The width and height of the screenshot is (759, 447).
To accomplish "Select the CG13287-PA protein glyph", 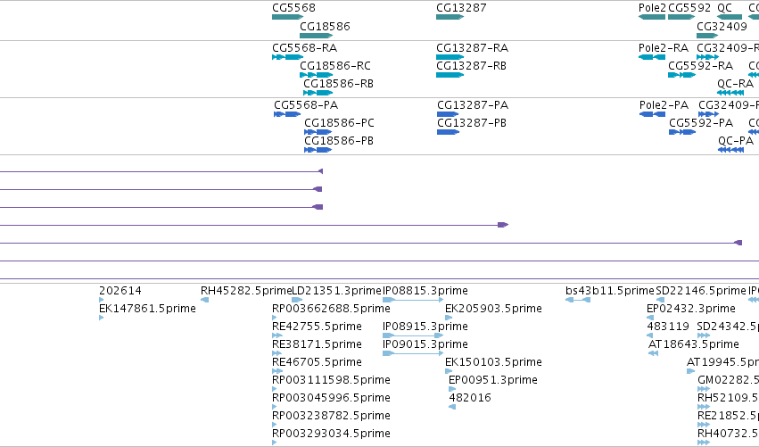I will point(448,114).
